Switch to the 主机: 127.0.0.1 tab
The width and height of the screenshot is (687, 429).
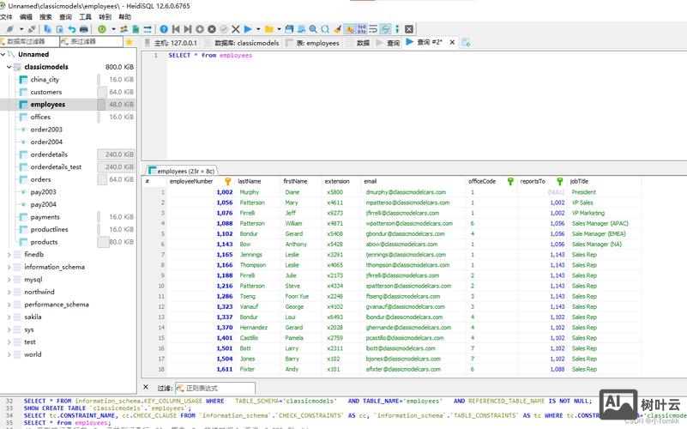tap(172, 43)
